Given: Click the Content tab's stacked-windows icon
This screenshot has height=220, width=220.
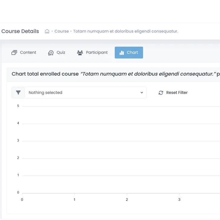Looking at the screenshot, I should (x=14, y=53).
